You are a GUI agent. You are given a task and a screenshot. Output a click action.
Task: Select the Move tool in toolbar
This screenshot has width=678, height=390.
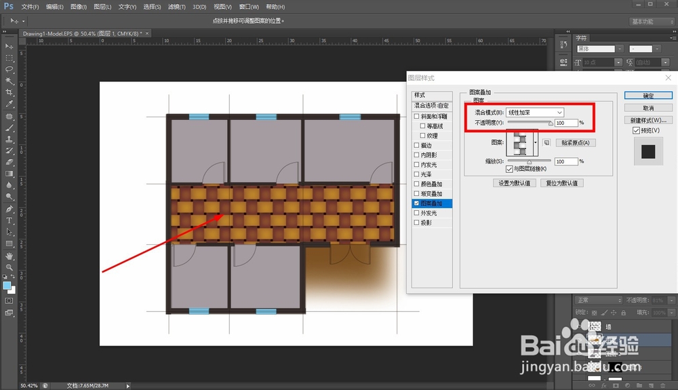pyautogui.click(x=9, y=46)
